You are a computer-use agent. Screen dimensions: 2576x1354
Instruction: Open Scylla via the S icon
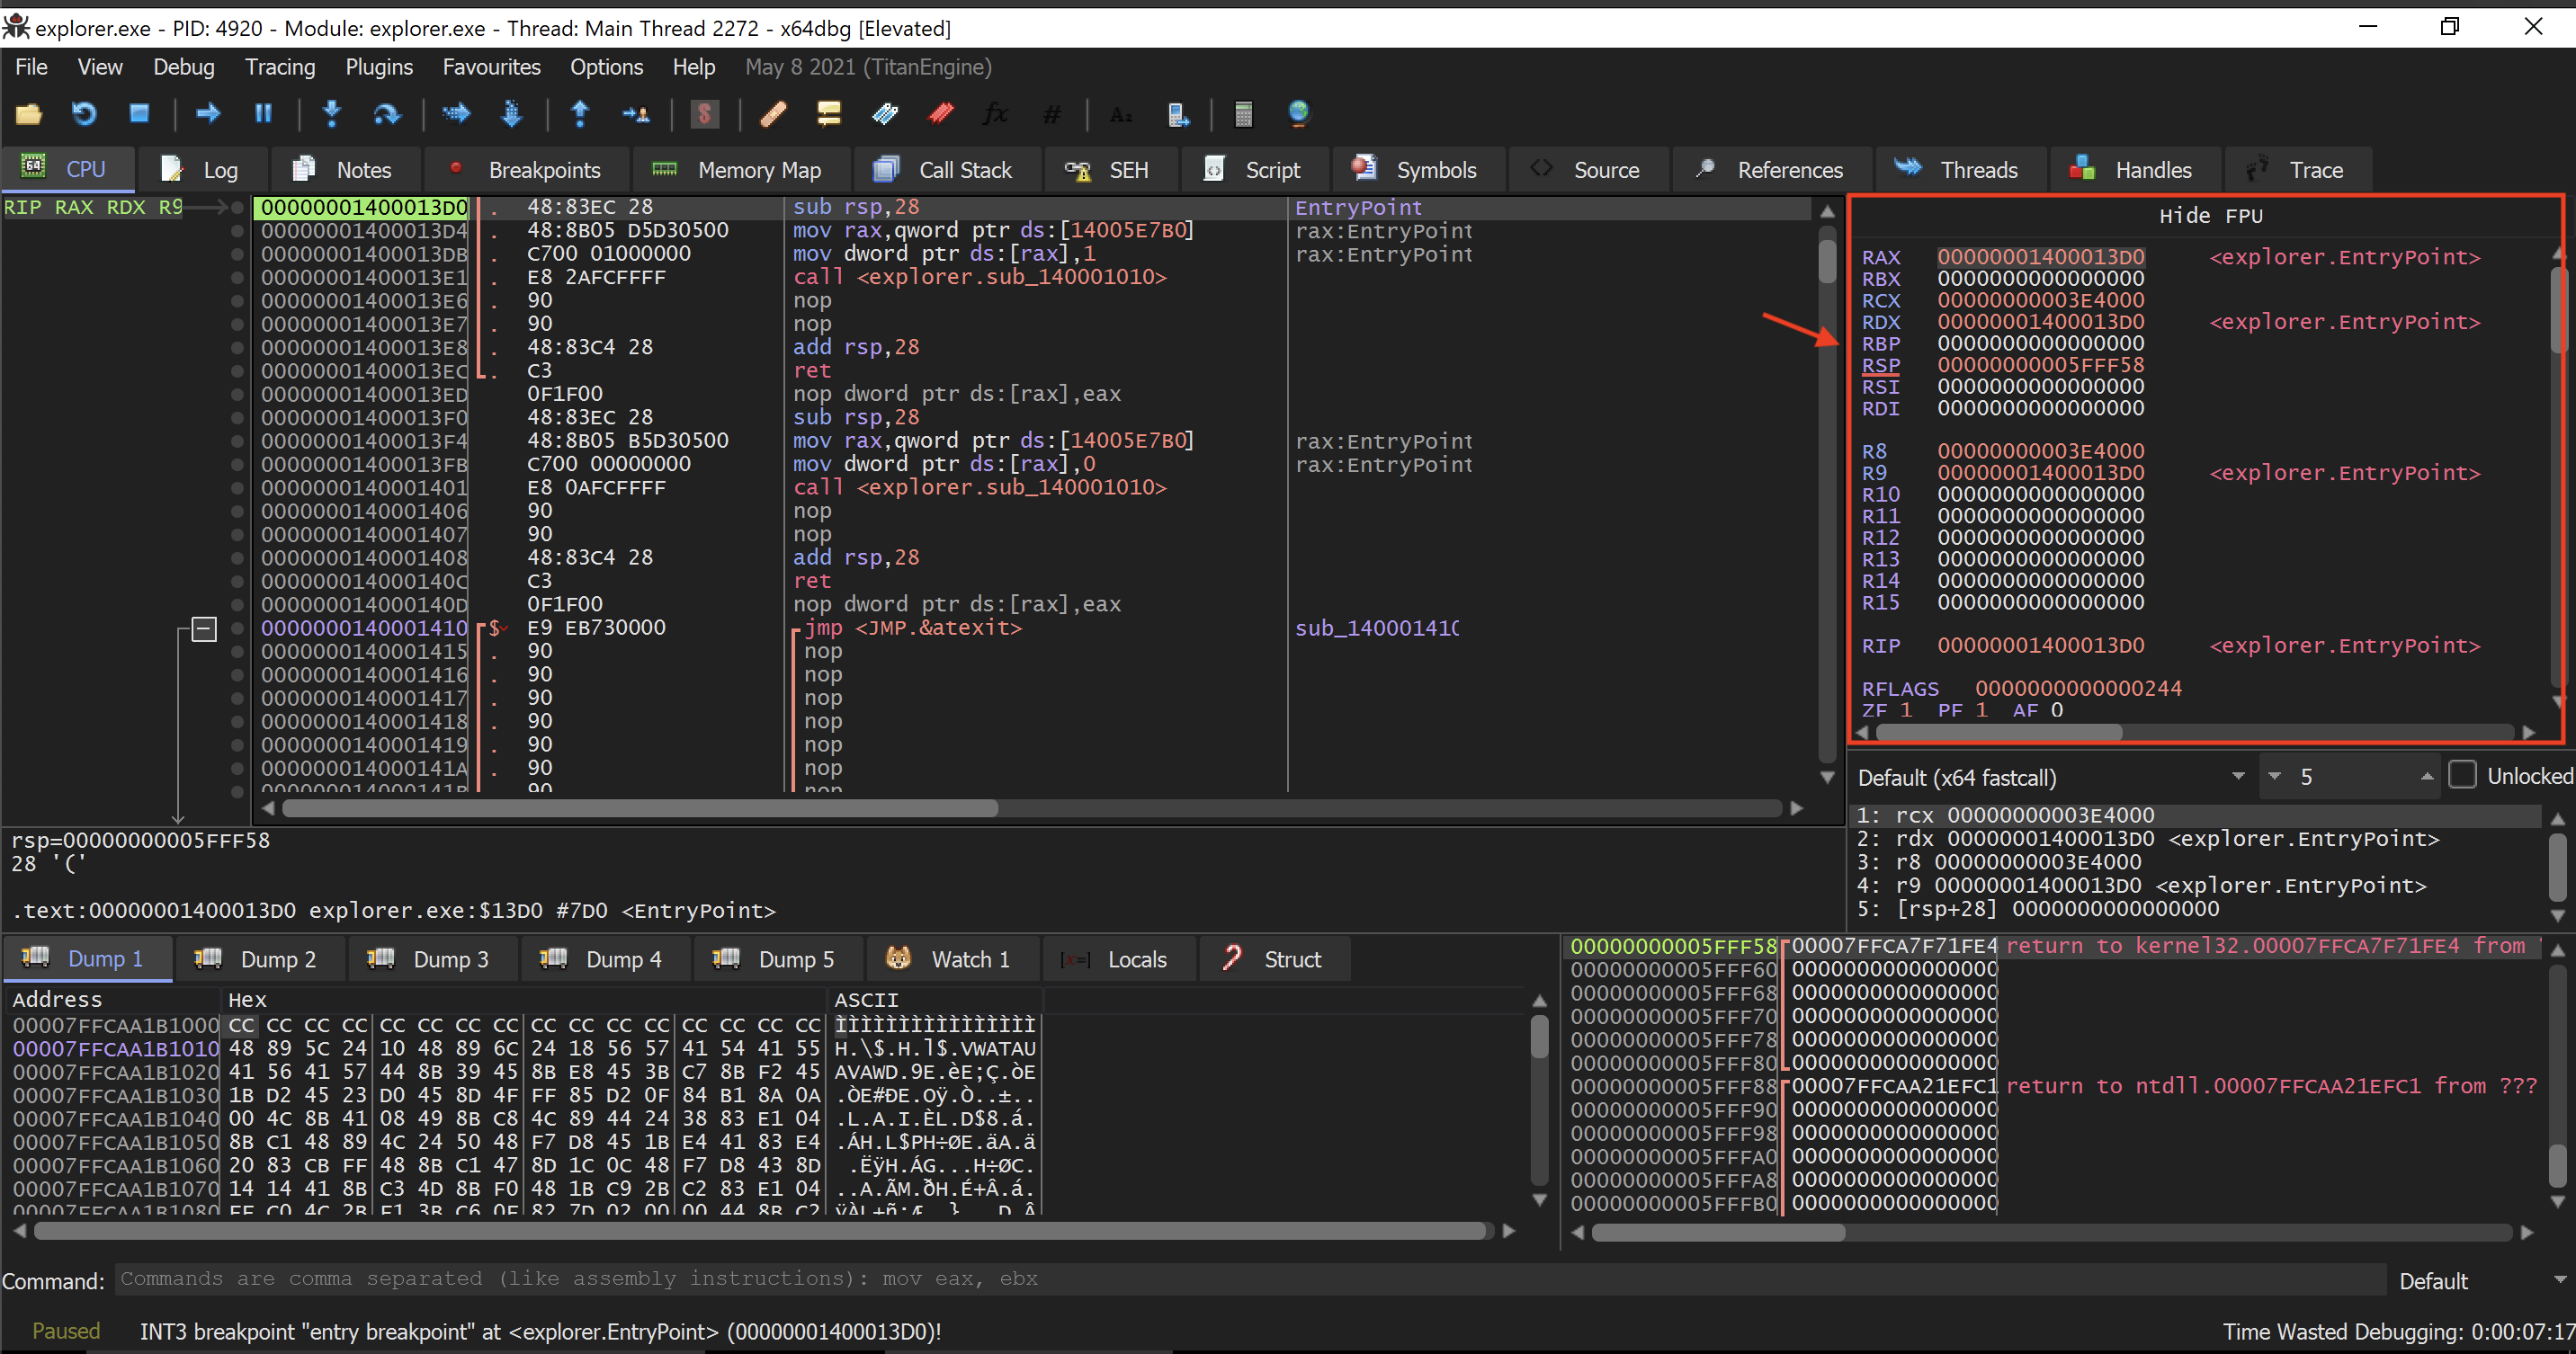click(704, 114)
